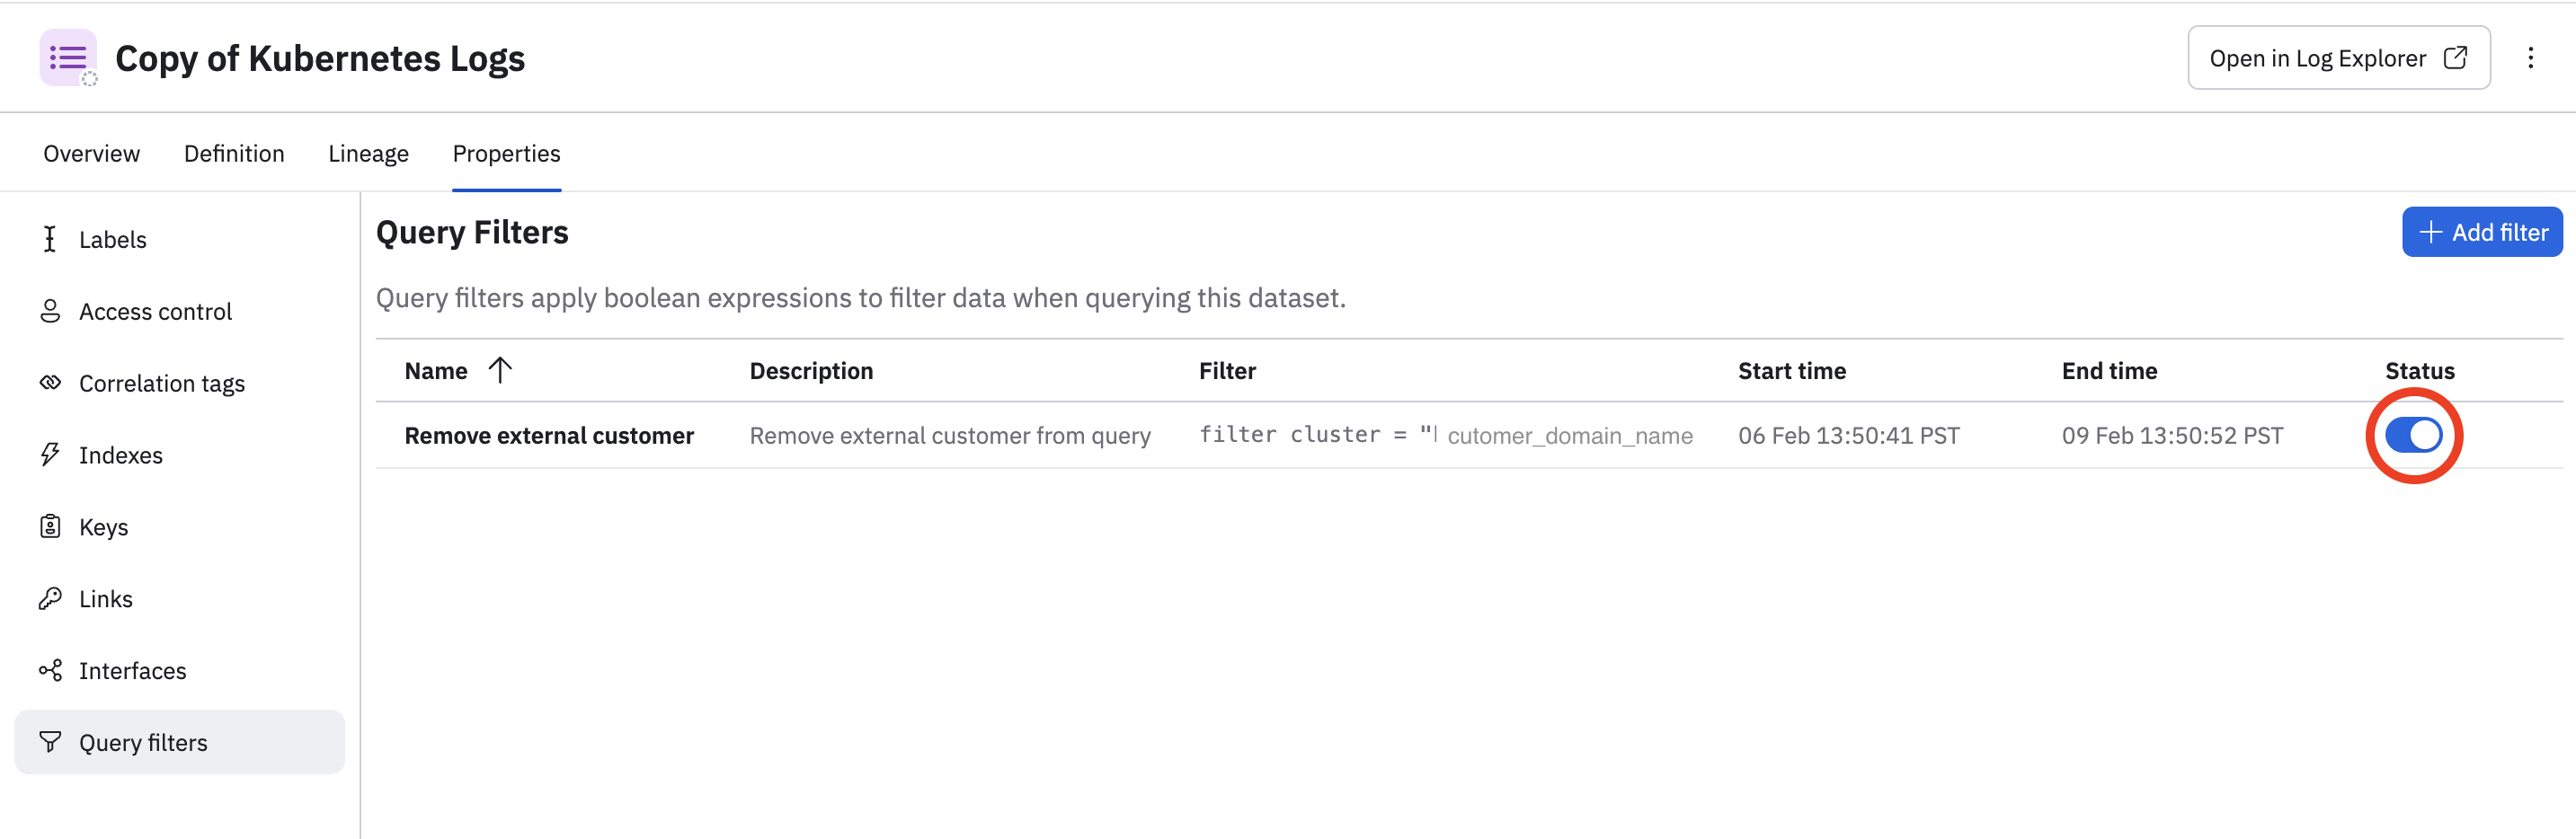The image size is (2576, 839).
Task: Open the Lineage tab
Action: pos(368,153)
